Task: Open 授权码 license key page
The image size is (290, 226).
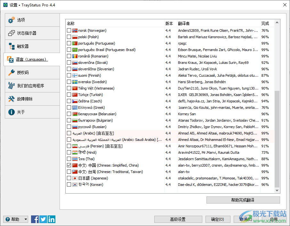Action: tap(32, 73)
